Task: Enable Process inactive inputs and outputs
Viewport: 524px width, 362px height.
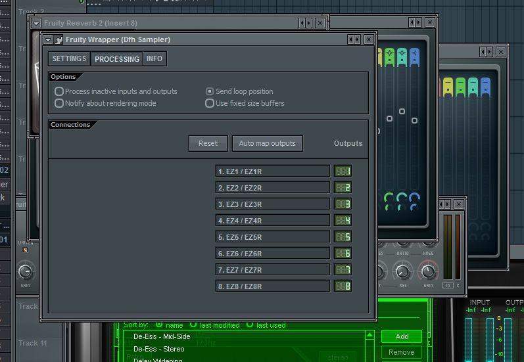Action: coord(59,91)
